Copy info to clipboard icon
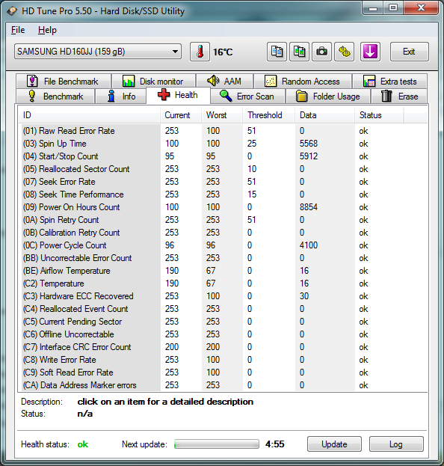 point(277,52)
